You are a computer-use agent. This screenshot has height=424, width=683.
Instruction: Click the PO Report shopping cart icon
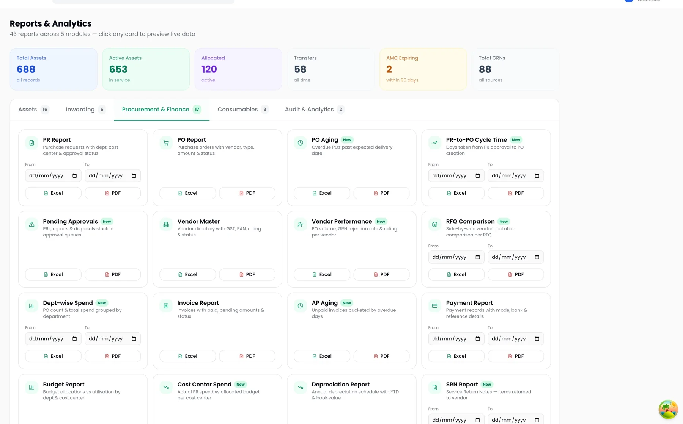pos(166,143)
